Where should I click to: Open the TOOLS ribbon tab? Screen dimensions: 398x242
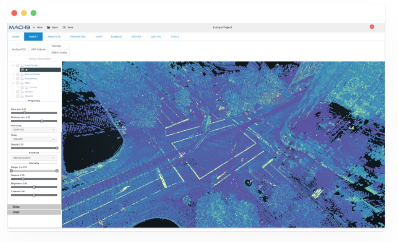[175, 37]
